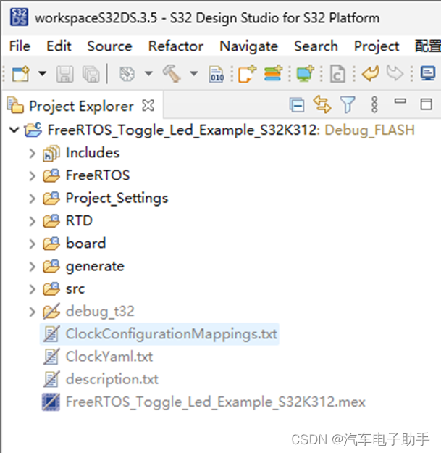Click the new S32DS application project icon

tap(248, 74)
